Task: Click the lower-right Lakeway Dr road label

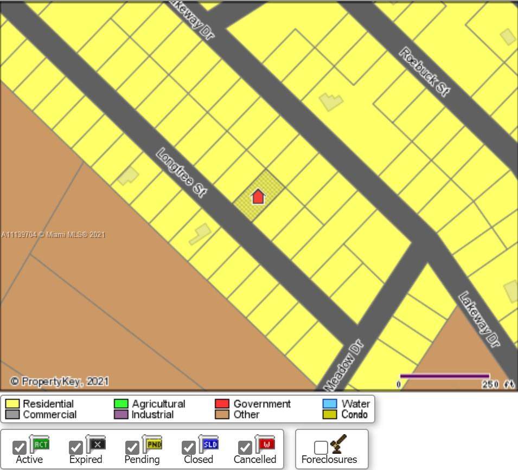Action: (479, 319)
